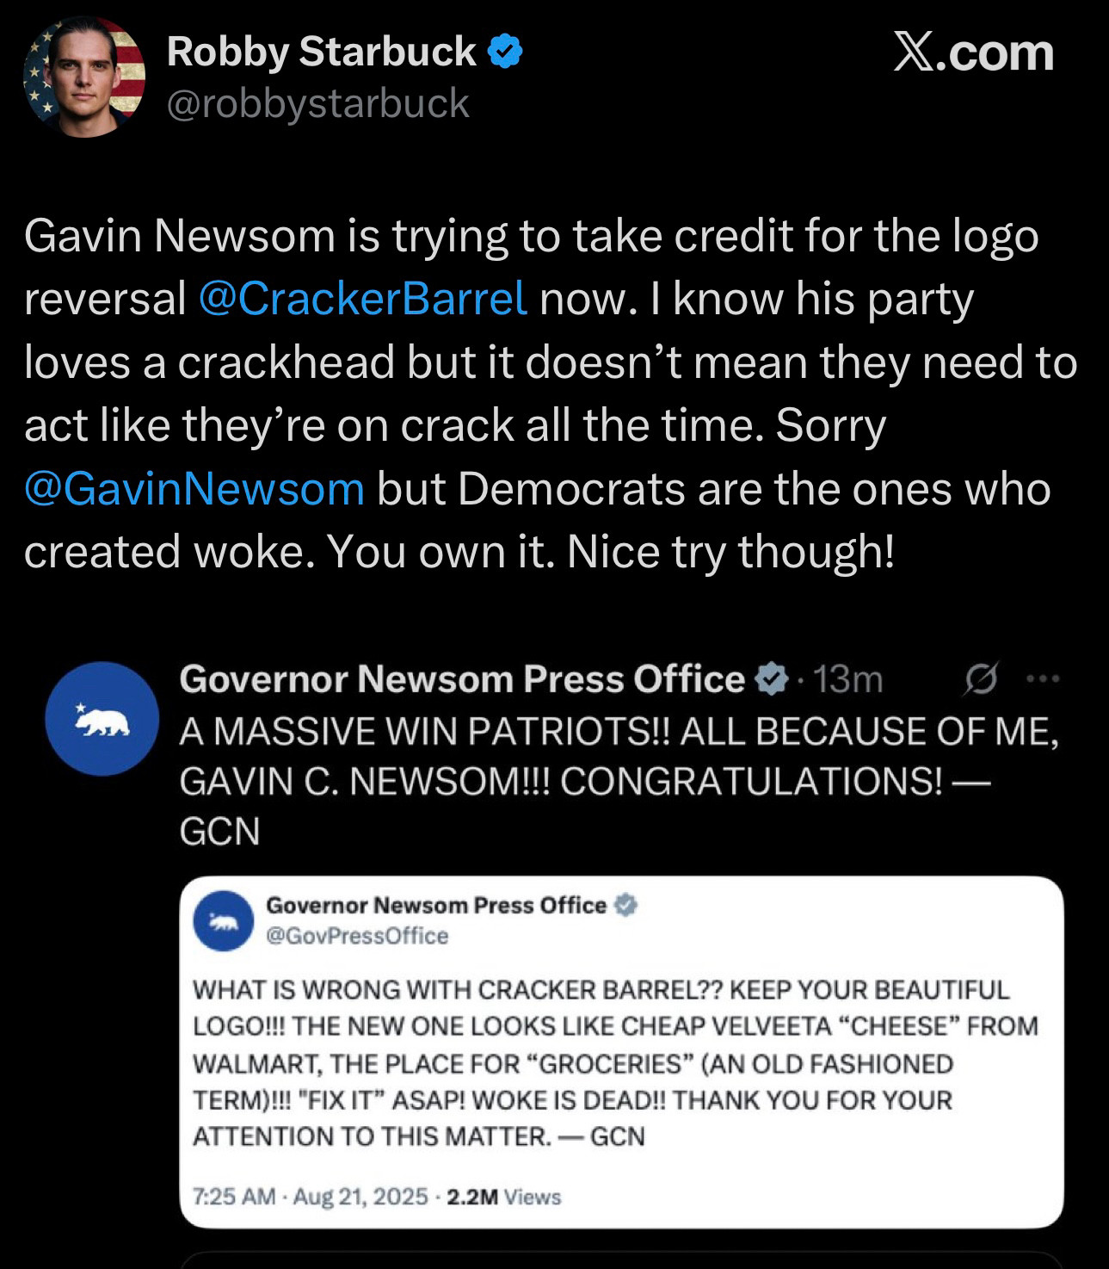Click the 2.2M Views count

[504, 1197]
